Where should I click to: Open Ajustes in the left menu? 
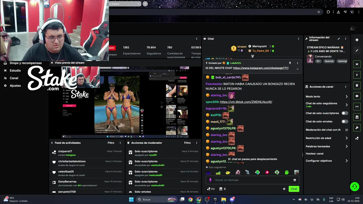click(x=12, y=86)
